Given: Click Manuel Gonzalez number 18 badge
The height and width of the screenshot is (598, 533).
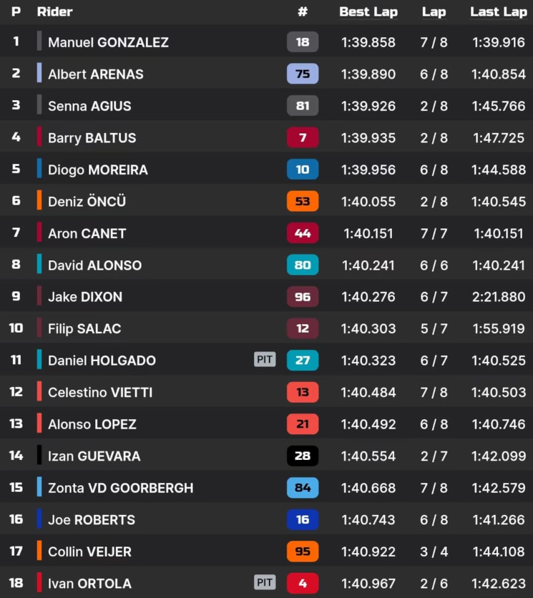Looking at the screenshot, I should (303, 42).
